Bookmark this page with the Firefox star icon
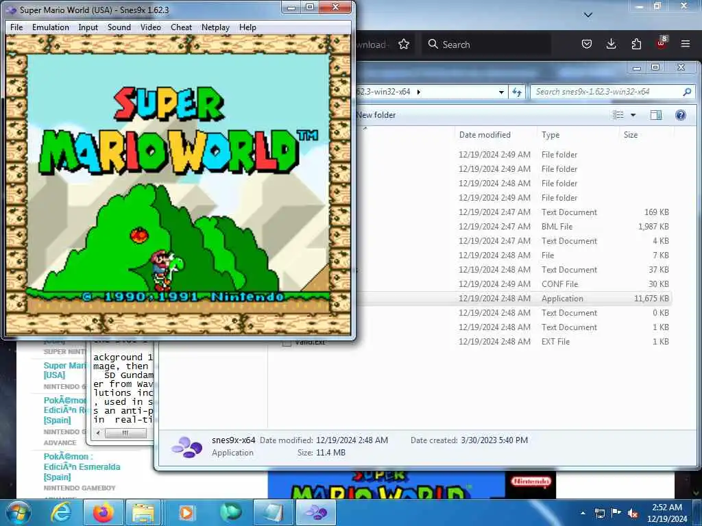 pos(404,45)
